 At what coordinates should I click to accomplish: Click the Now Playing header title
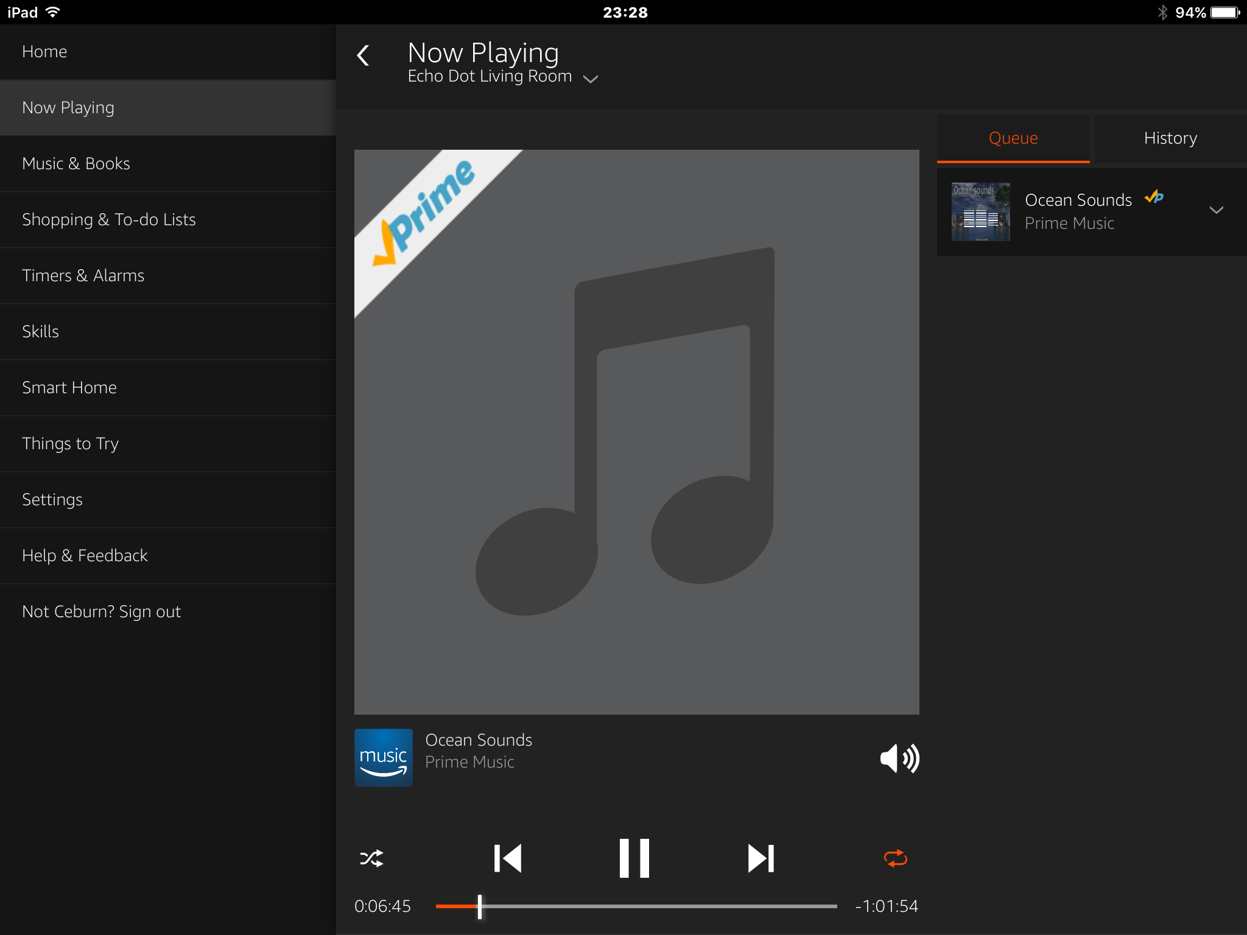point(483,53)
